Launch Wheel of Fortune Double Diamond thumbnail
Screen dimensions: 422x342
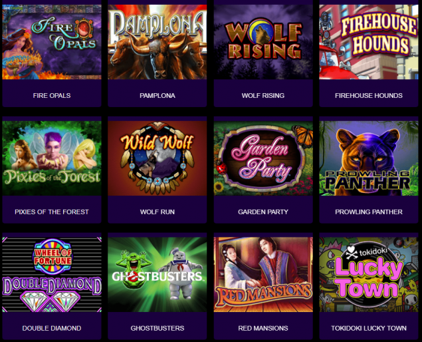coord(52,275)
